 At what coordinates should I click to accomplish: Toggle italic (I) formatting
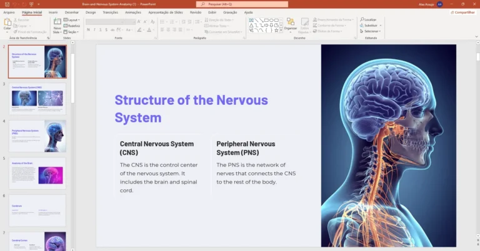tap(94, 29)
